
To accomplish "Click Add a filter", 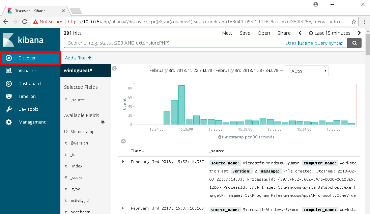I will click(78, 58).
